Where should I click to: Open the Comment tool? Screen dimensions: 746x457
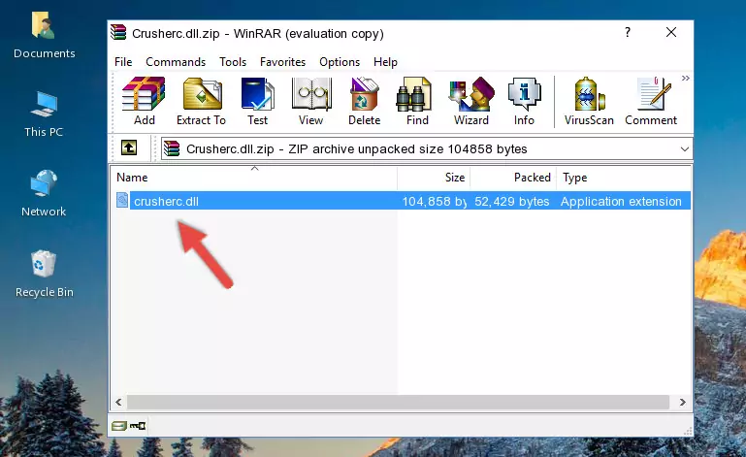point(651,102)
